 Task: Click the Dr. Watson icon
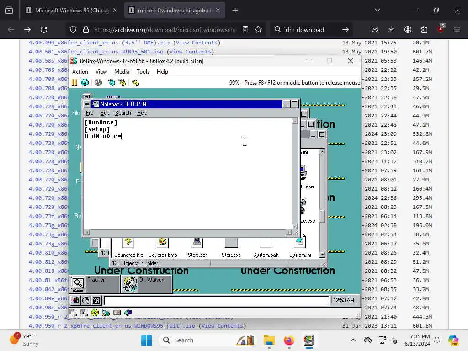(130, 284)
